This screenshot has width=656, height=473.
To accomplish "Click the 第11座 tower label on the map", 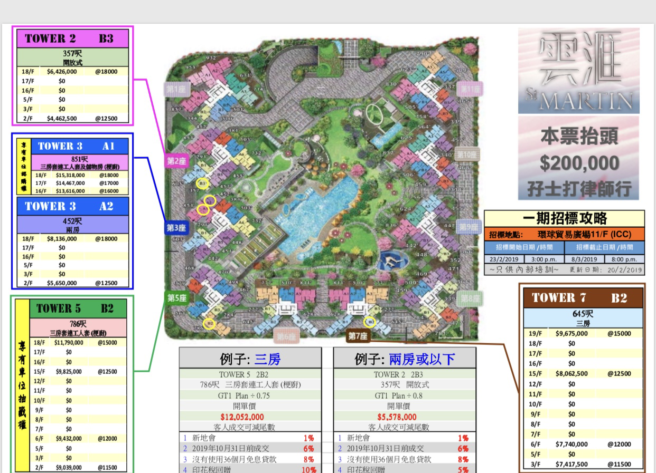I will coord(470,89).
